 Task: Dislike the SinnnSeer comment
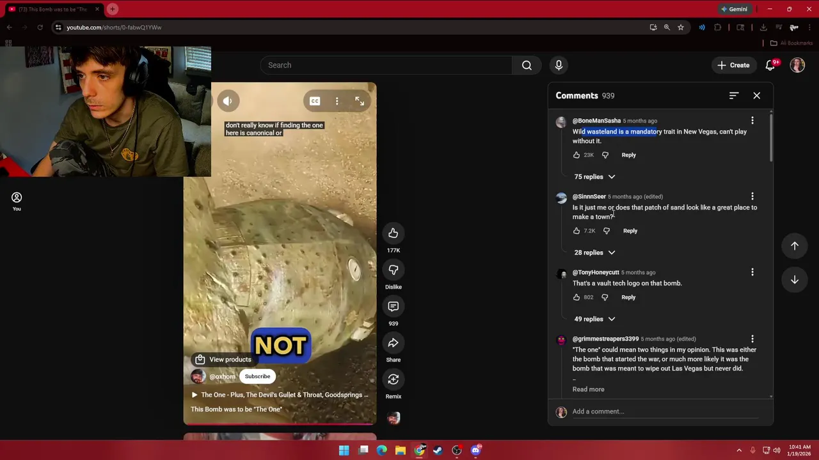pyautogui.click(x=607, y=231)
